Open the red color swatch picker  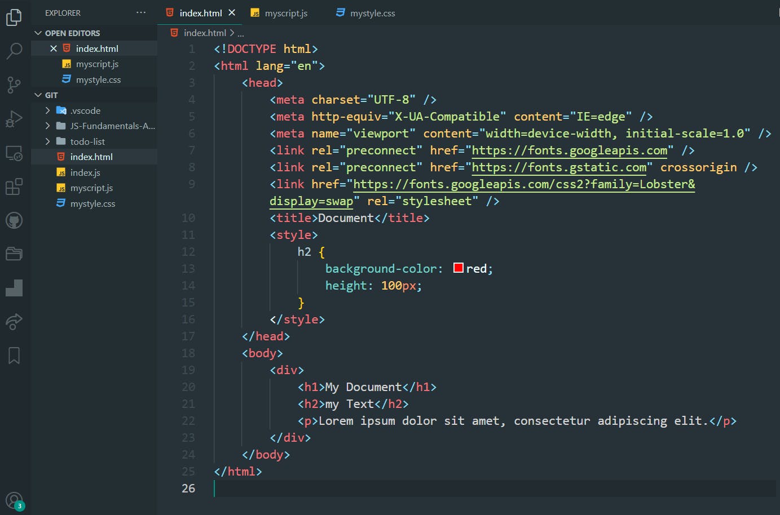click(459, 268)
